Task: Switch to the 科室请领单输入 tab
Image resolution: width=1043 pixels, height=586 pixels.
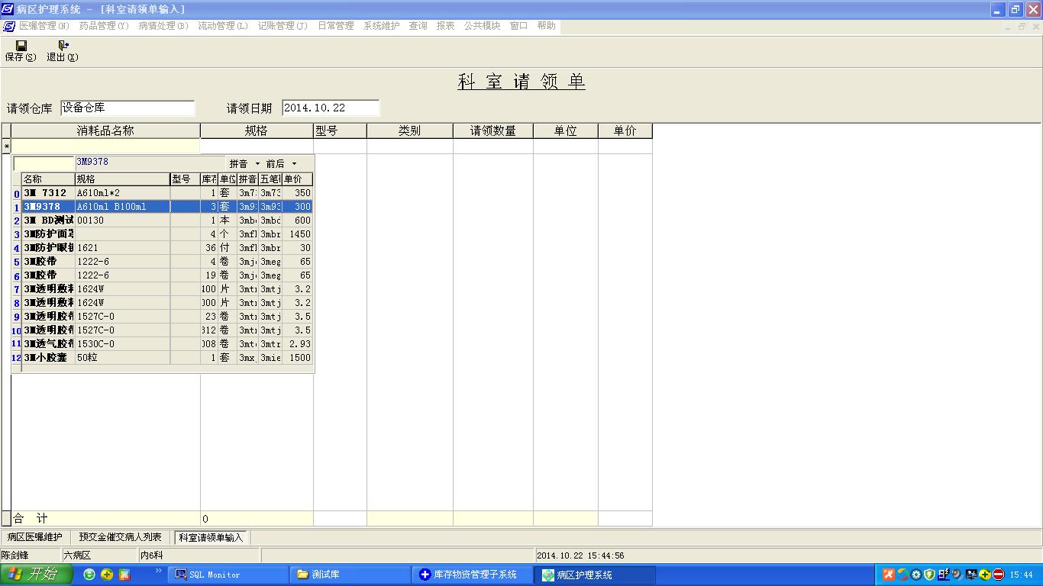Action: click(211, 537)
